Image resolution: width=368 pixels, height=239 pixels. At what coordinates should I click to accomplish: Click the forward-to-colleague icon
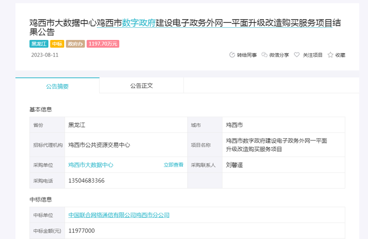tap(232, 55)
